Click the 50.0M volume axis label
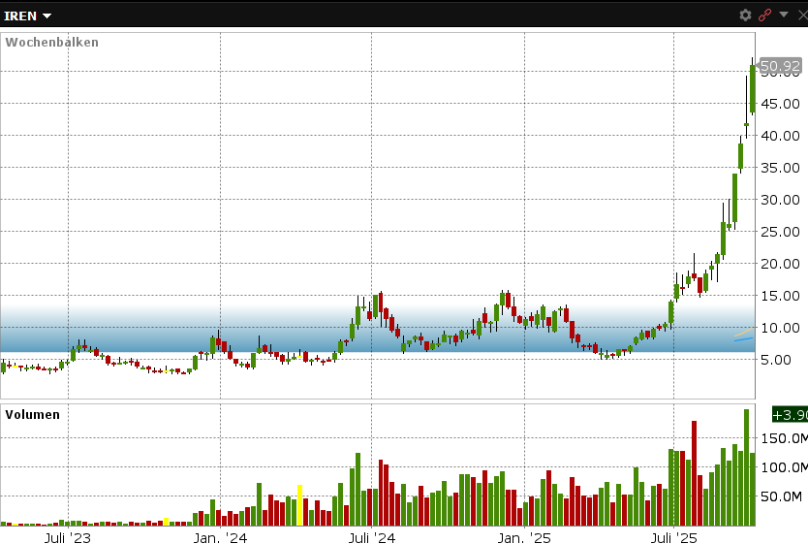Viewport: 808px width, 544px height. tap(781, 496)
